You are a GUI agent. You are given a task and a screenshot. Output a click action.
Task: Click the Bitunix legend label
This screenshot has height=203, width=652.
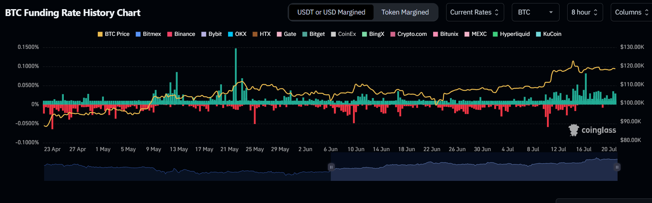click(x=449, y=34)
